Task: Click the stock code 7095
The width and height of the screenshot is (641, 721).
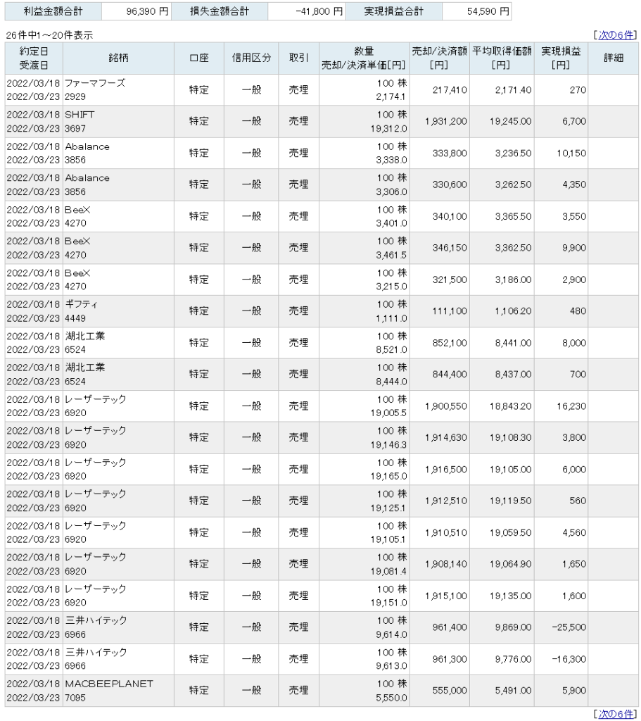Action: pos(75,698)
